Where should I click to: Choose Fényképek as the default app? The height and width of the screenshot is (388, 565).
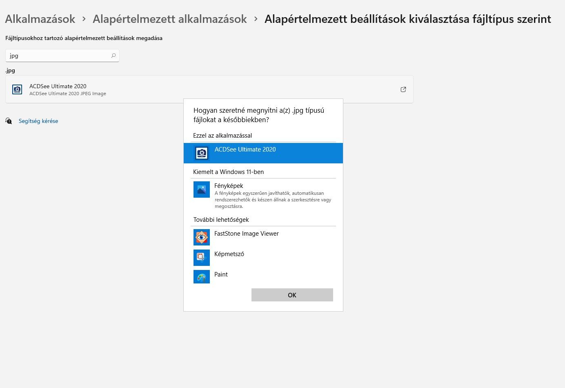click(x=263, y=196)
